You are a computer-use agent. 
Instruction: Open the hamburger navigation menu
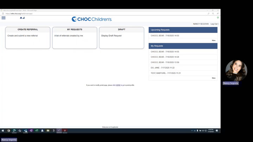pos(4,18)
